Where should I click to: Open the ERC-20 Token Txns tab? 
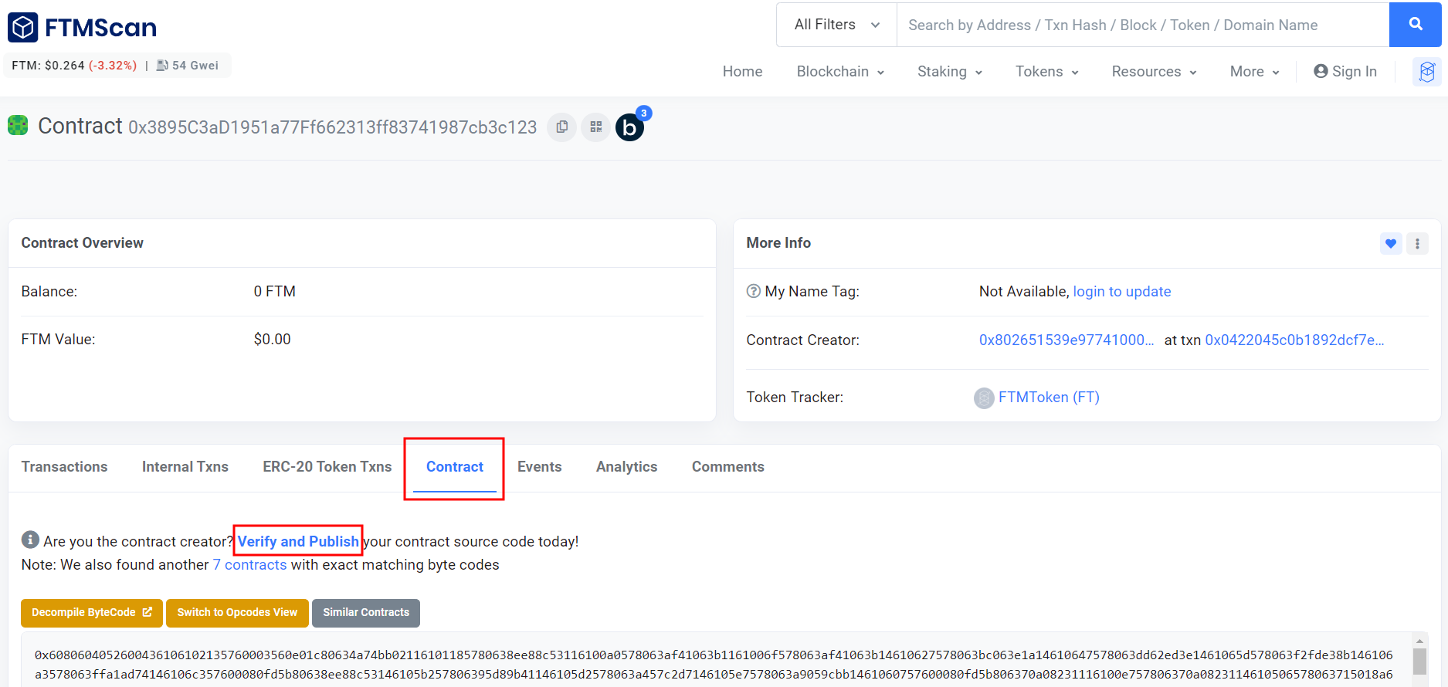tap(327, 467)
